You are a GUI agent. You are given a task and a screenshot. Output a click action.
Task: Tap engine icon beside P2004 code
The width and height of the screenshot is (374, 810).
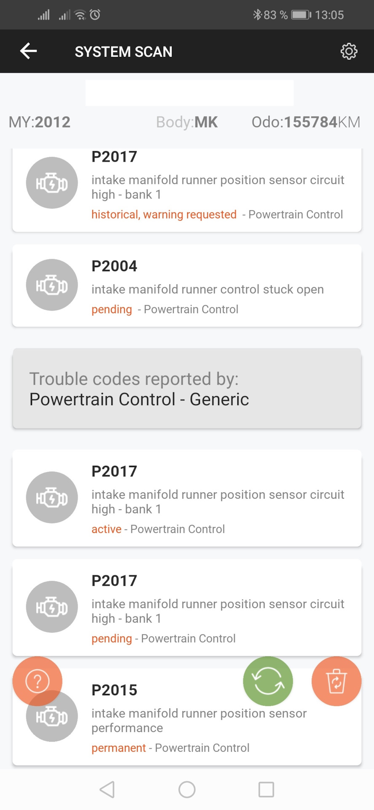(x=52, y=285)
